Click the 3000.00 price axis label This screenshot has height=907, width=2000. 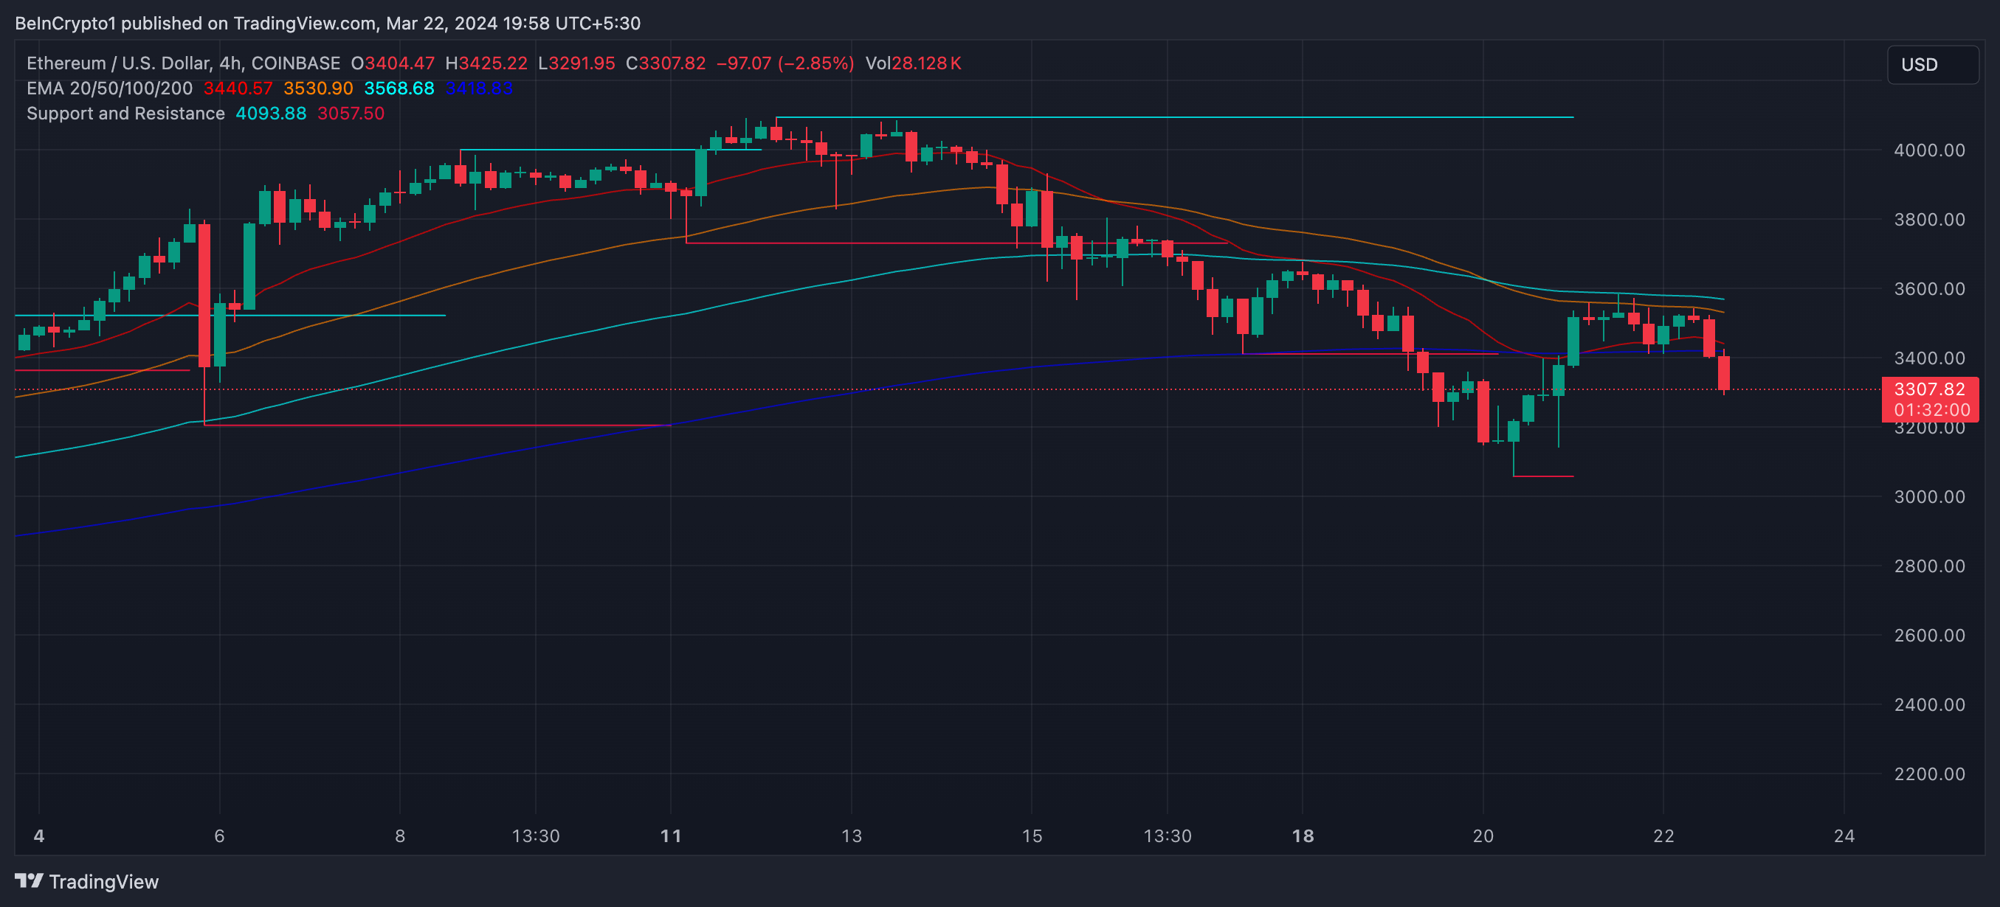tap(1928, 496)
